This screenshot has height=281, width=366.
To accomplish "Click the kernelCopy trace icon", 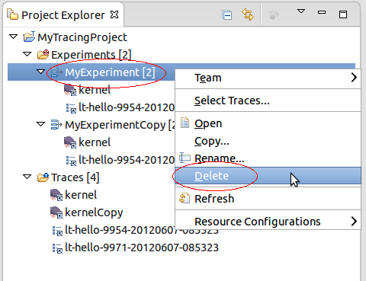I will 56,212.
